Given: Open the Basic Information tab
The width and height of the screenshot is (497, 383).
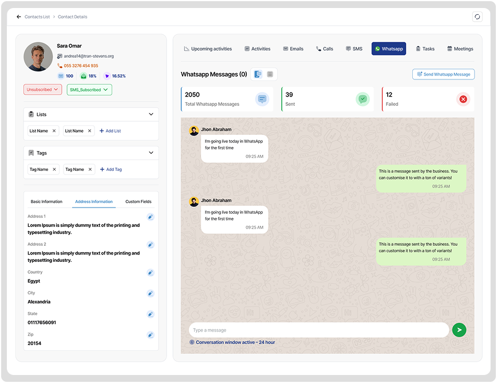Looking at the screenshot, I should [x=46, y=202].
